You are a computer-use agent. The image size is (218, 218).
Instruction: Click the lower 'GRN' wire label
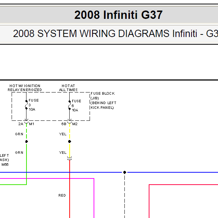coord(19,152)
